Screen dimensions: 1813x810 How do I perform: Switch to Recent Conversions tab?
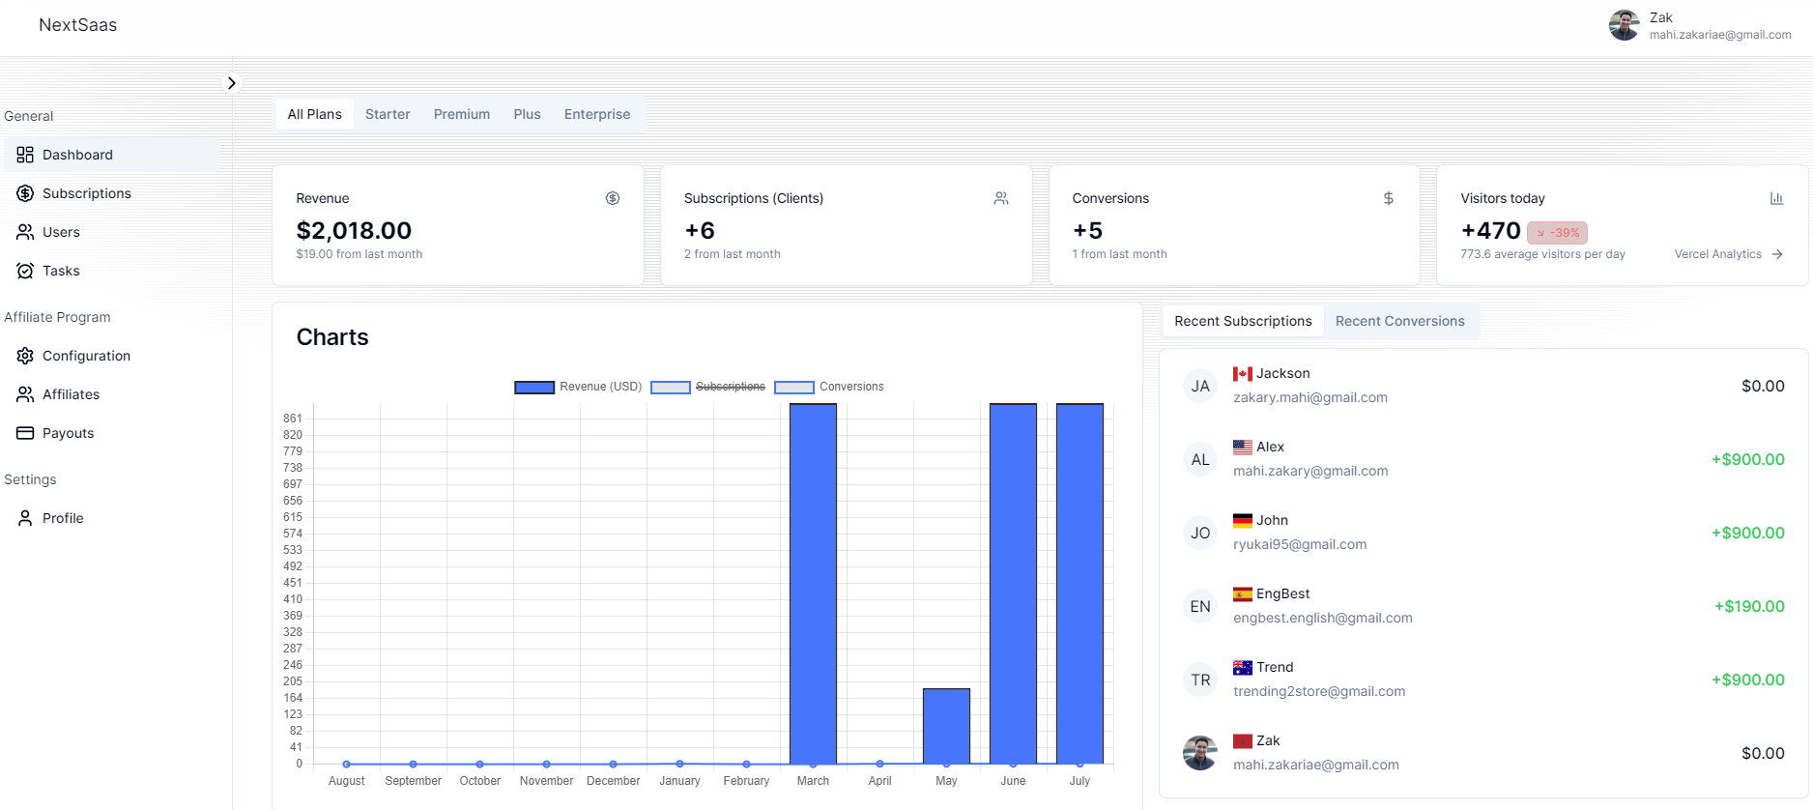click(x=1399, y=321)
